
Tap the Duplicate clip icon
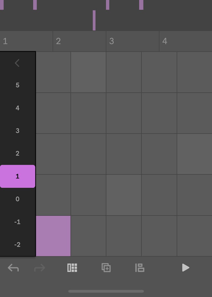pos(107,268)
